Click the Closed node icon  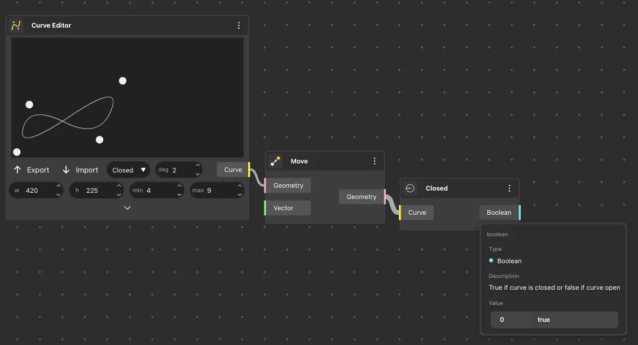pyautogui.click(x=410, y=188)
